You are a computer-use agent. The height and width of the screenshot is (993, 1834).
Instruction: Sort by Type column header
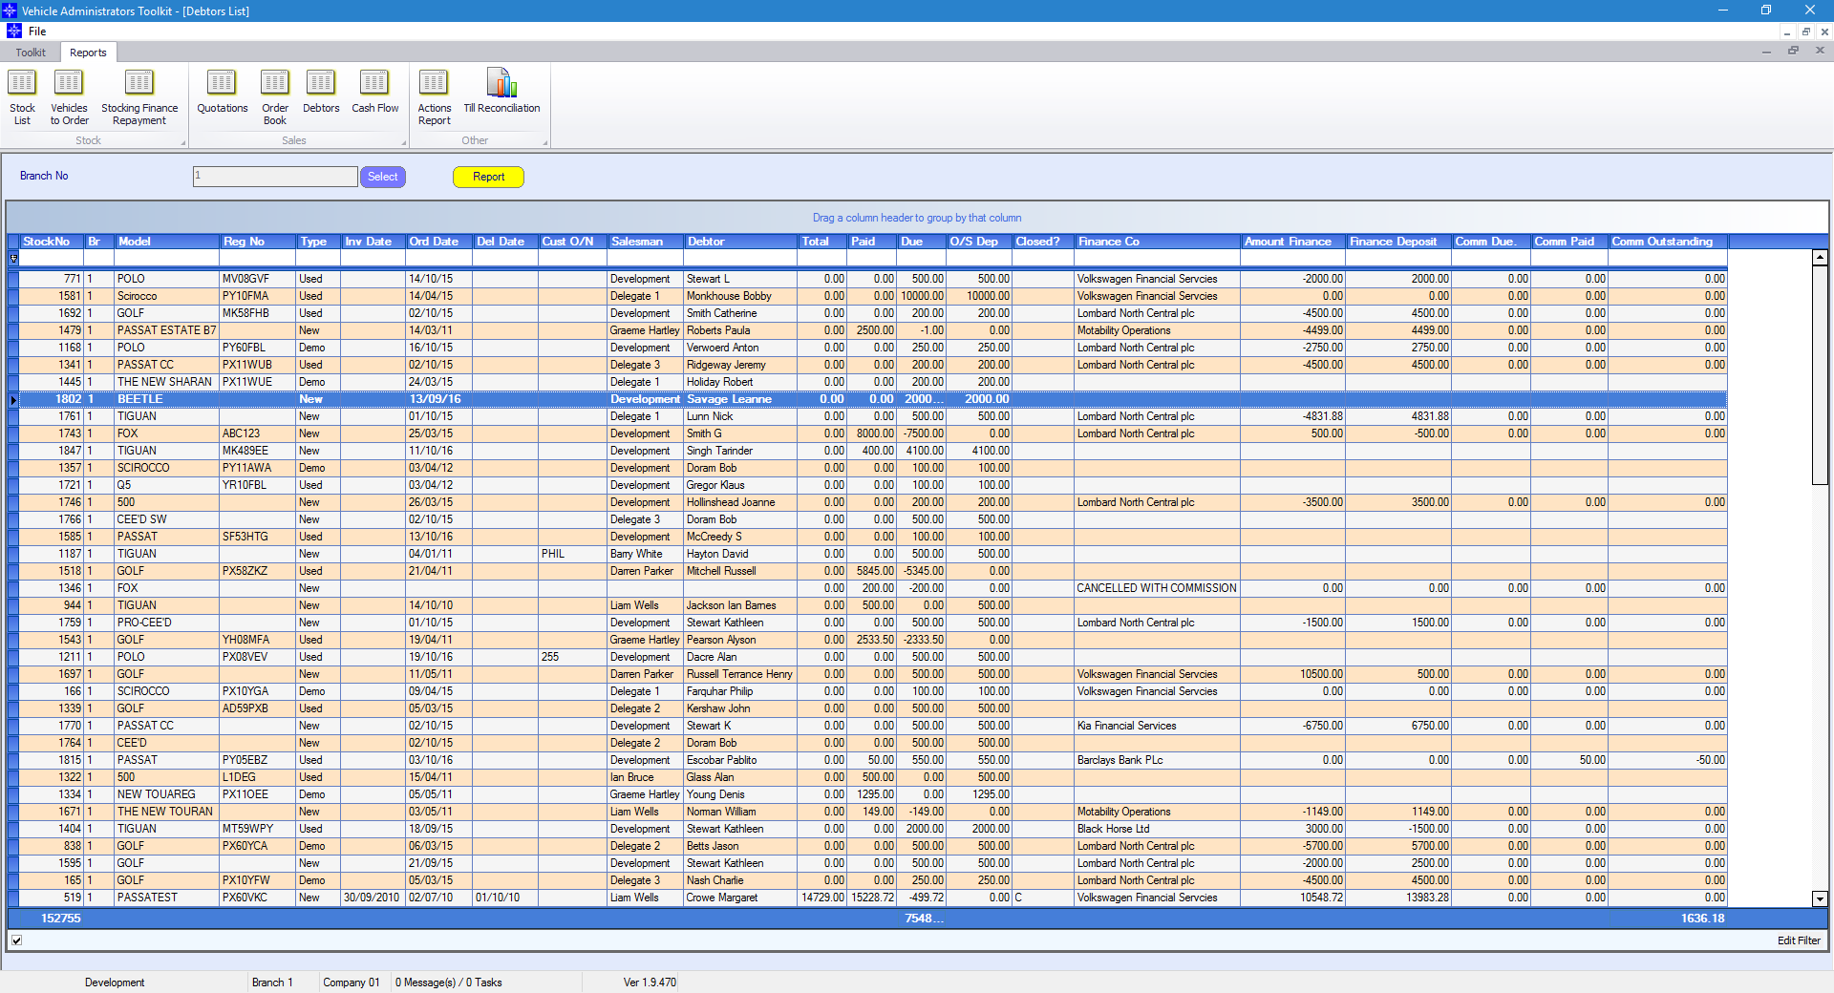[318, 242]
